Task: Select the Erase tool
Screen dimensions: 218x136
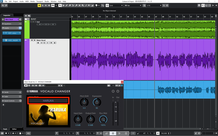Action: coord(70,5)
